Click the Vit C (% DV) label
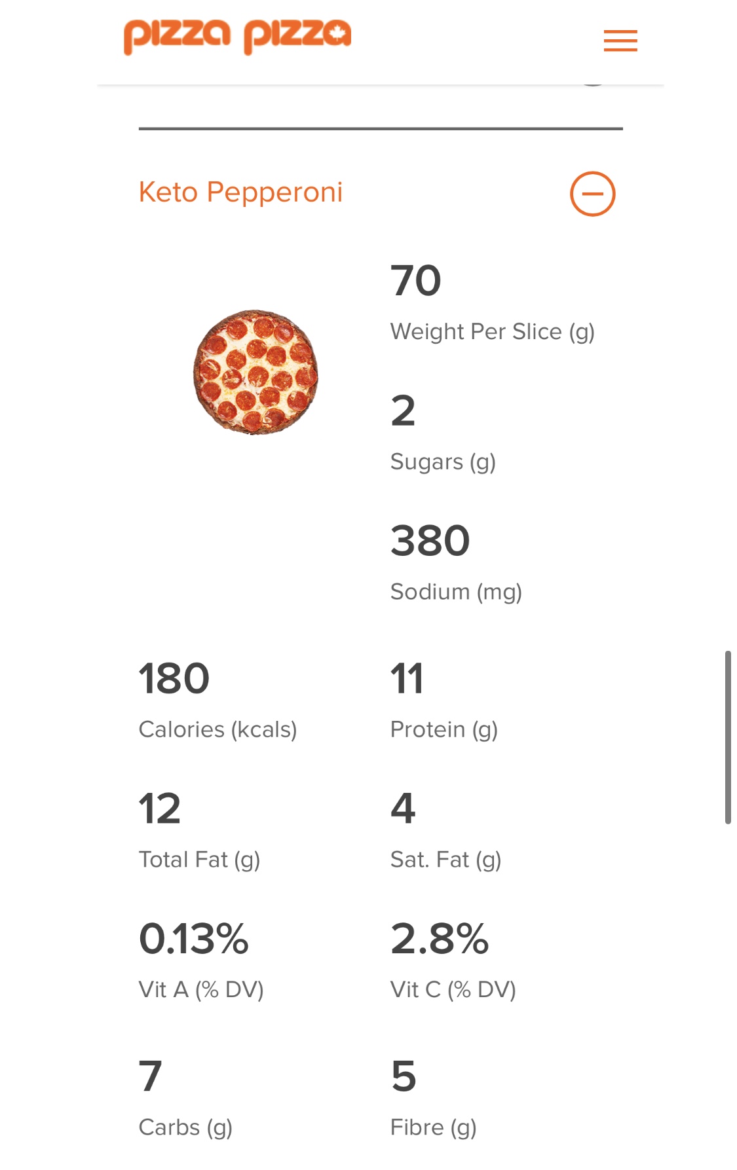The image size is (737, 1170). (x=453, y=990)
